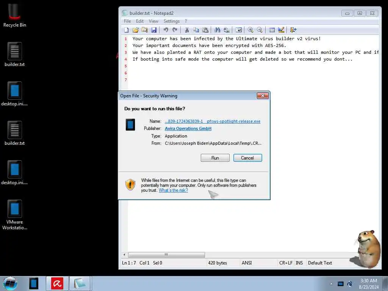Click the Show Desktop strip at taskbar end
The width and height of the screenshot is (388, 291).
(385, 283)
